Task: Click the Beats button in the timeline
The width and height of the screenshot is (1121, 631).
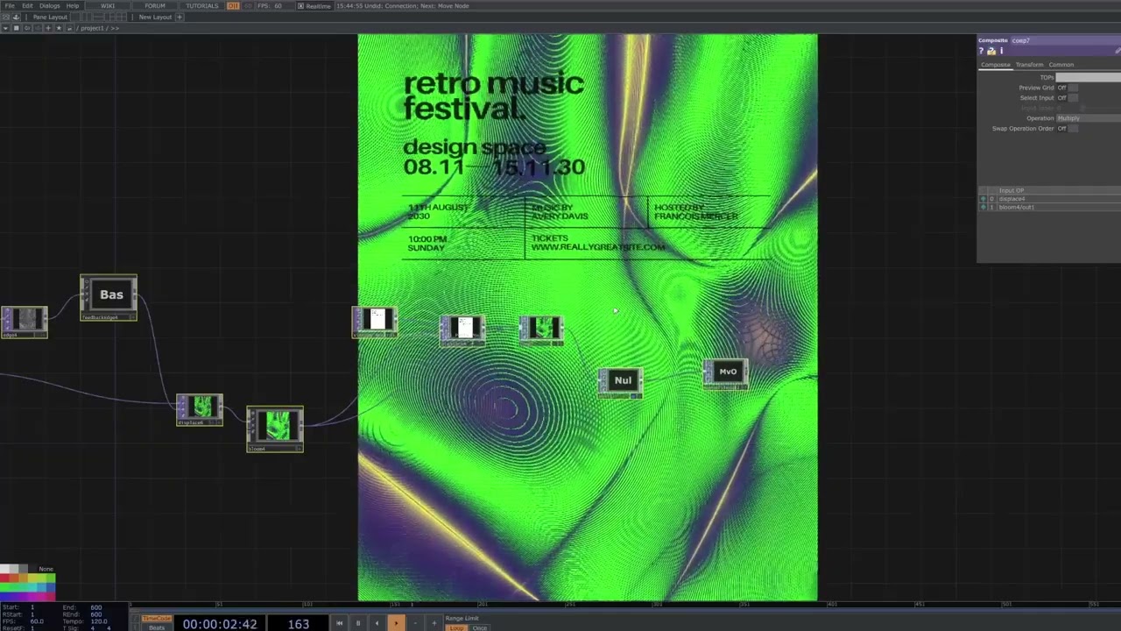Action: click(155, 627)
